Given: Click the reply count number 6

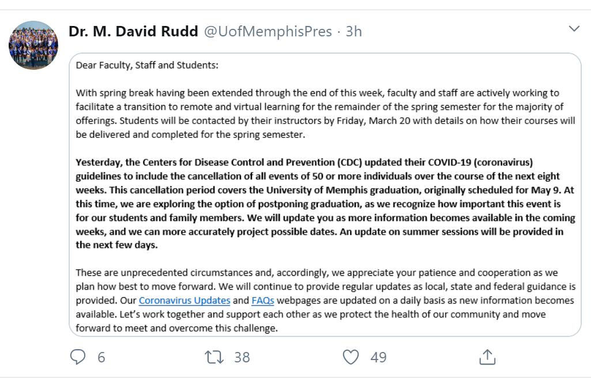Looking at the screenshot, I should (101, 358).
